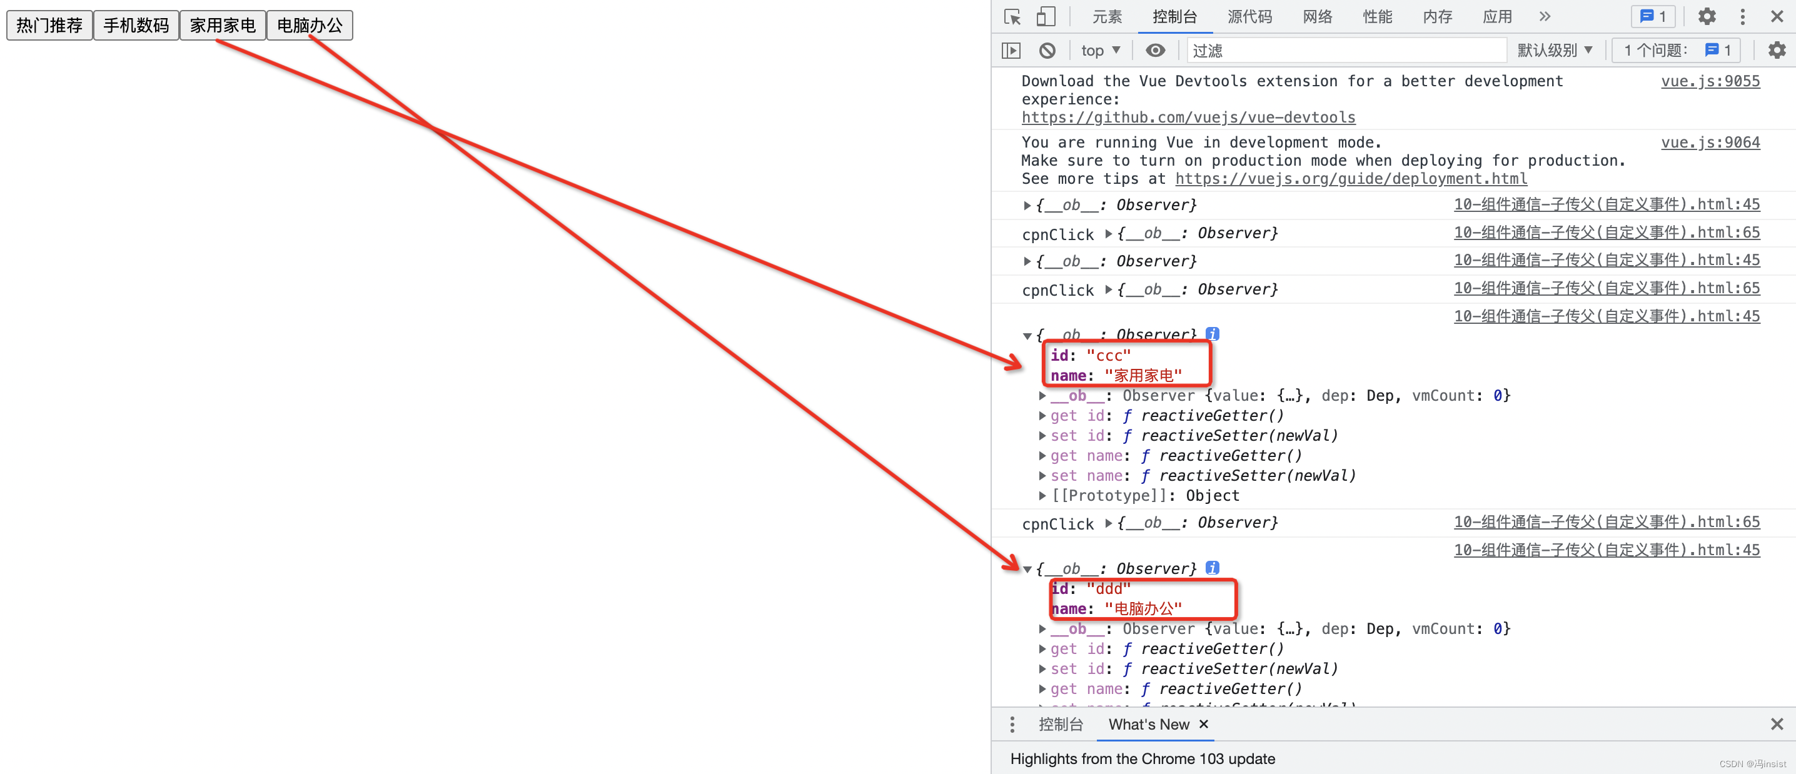
Task: Open the last html:45 source link
Action: (1607, 550)
